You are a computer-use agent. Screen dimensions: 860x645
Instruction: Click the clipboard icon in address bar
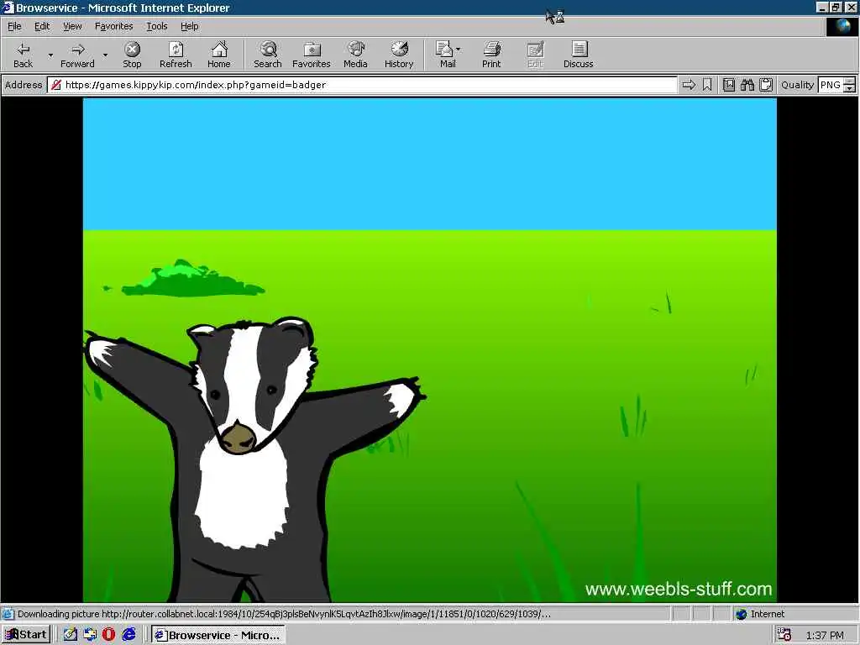(766, 85)
